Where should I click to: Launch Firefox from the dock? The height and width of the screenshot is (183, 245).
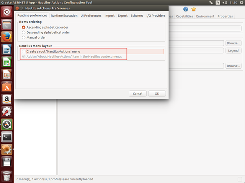tap(7, 37)
